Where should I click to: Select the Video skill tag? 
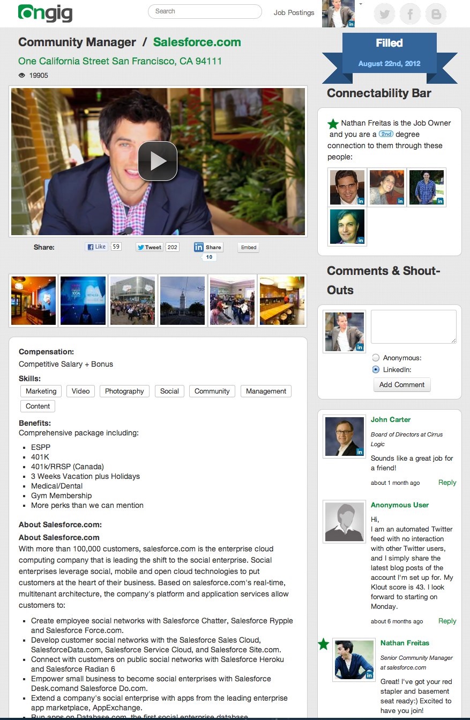point(80,391)
